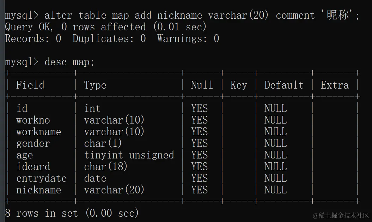This screenshot has width=372, height=222.
Task: Select the 'nickname' field cell
Action: pos(39,190)
